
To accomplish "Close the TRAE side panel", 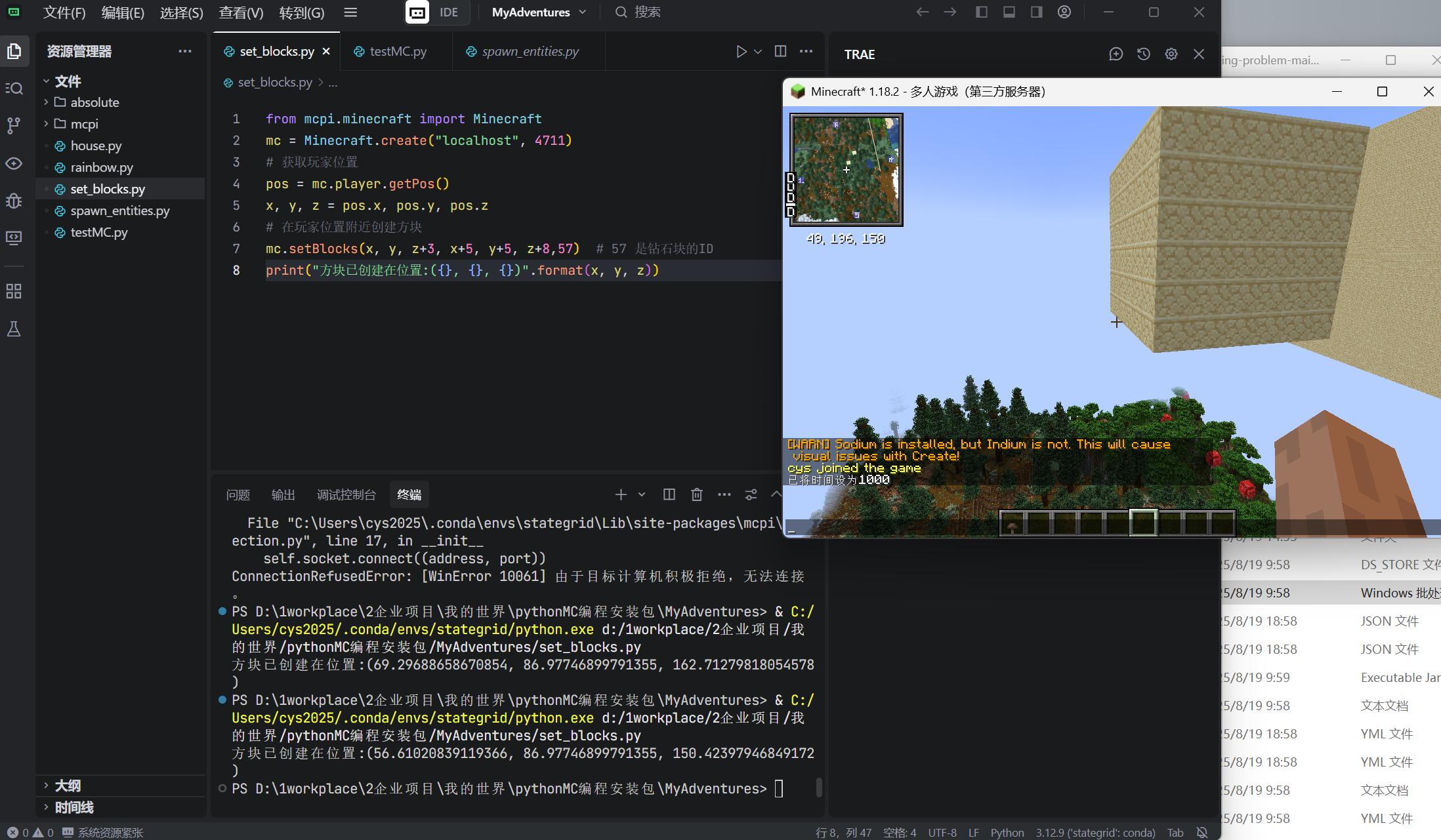I will 1199,54.
